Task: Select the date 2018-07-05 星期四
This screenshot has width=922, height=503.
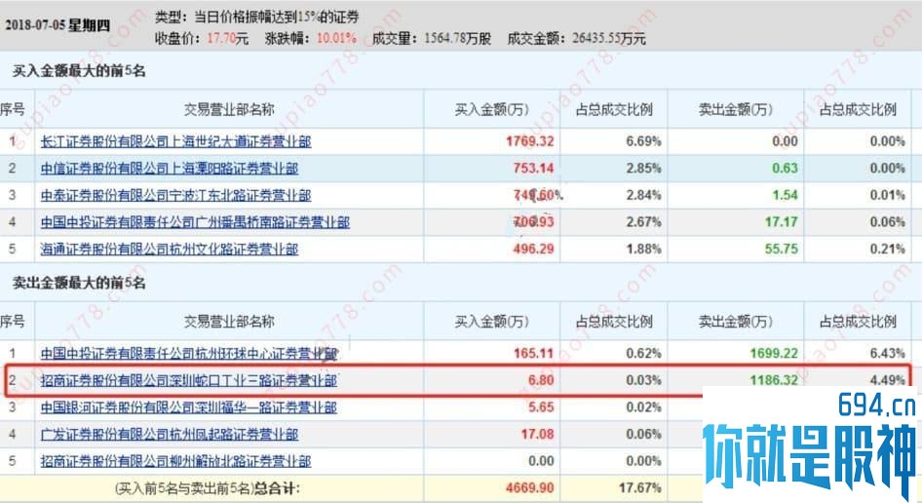Action: click(x=58, y=25)
